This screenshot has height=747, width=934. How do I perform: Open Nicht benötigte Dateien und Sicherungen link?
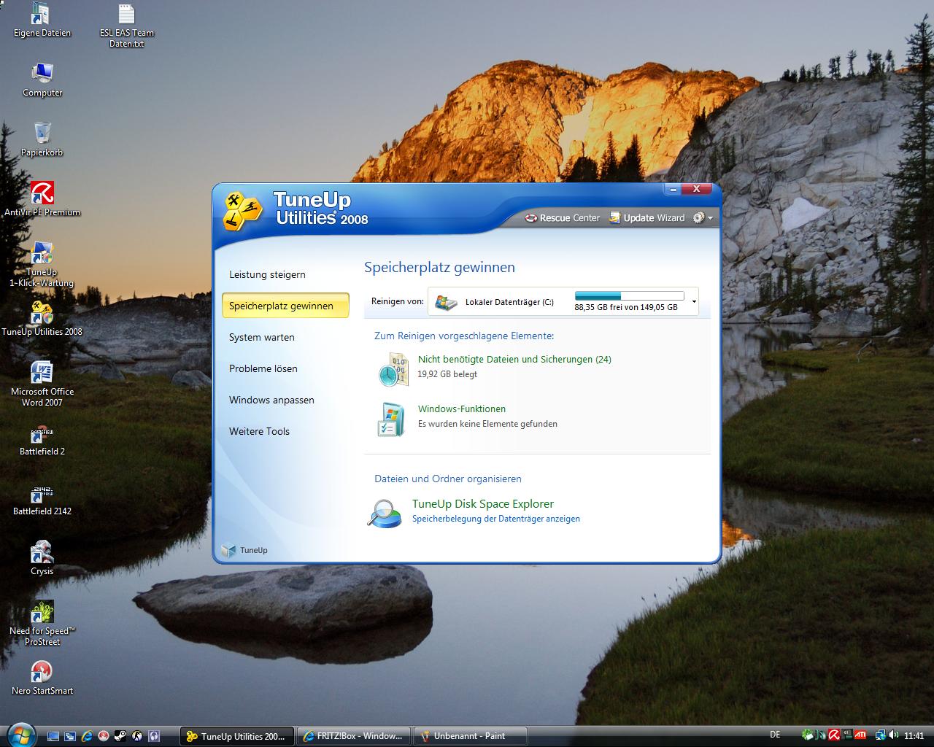coord(514,359)
